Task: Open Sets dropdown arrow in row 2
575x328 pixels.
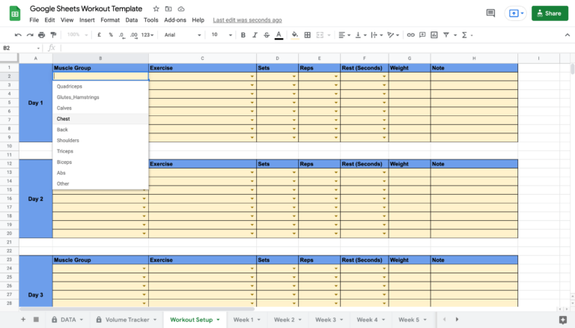Action: tap(293, 76)
